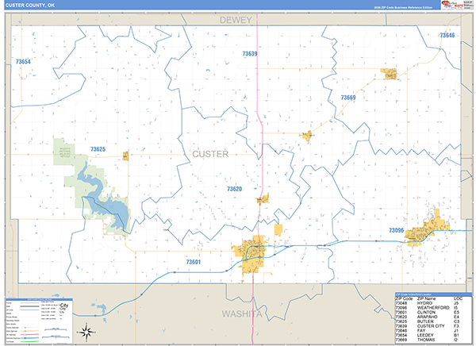Click the Thomas town area near 73669
Image resolution: width=476 pixels, height=346 pixels.
[390, 74]
